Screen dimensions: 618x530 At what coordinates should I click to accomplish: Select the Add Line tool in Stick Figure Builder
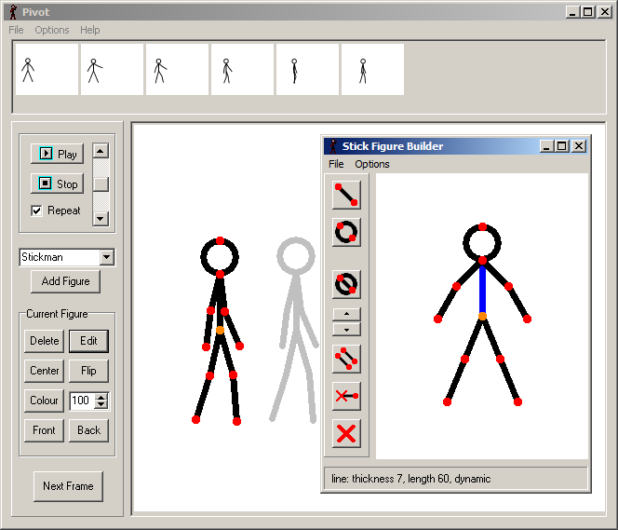pos(346,195)
